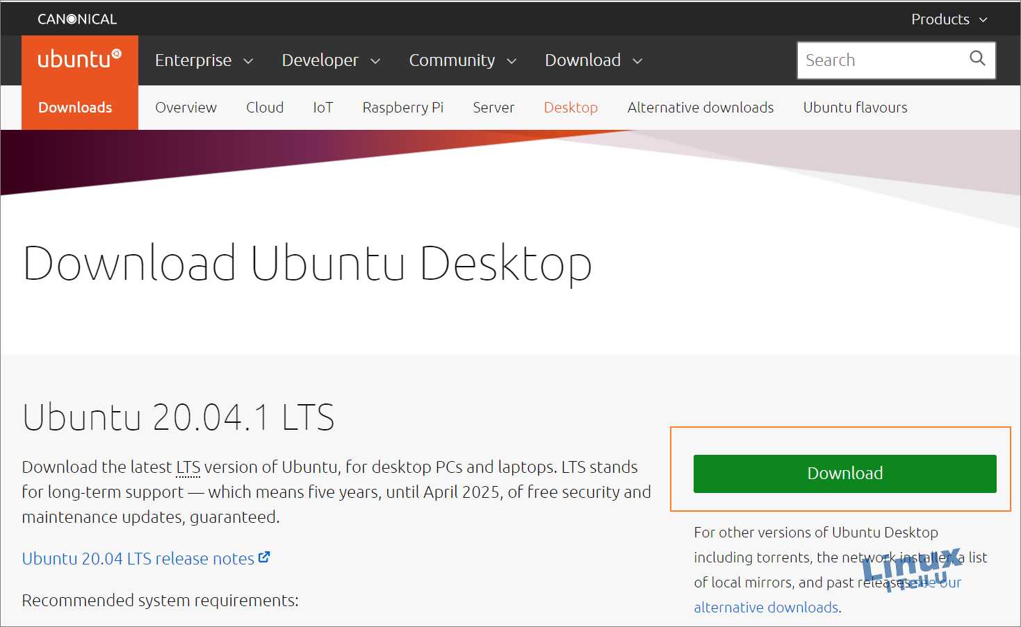The image size is (1021, 627).
Task: Click the dotted-underlined LTS abbreviation
Action: 188,467
